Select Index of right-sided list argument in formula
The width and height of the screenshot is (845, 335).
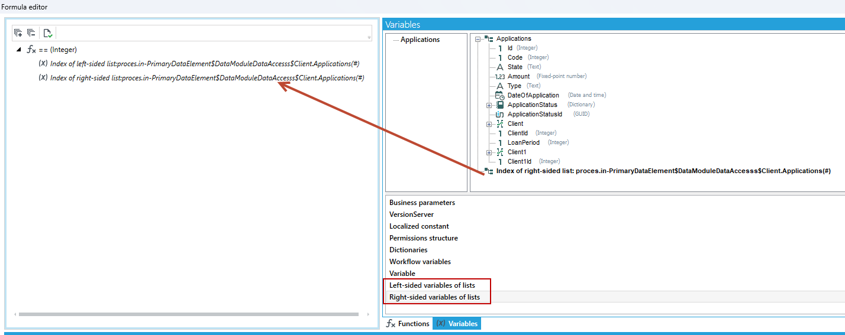click(x=207, y=78)
